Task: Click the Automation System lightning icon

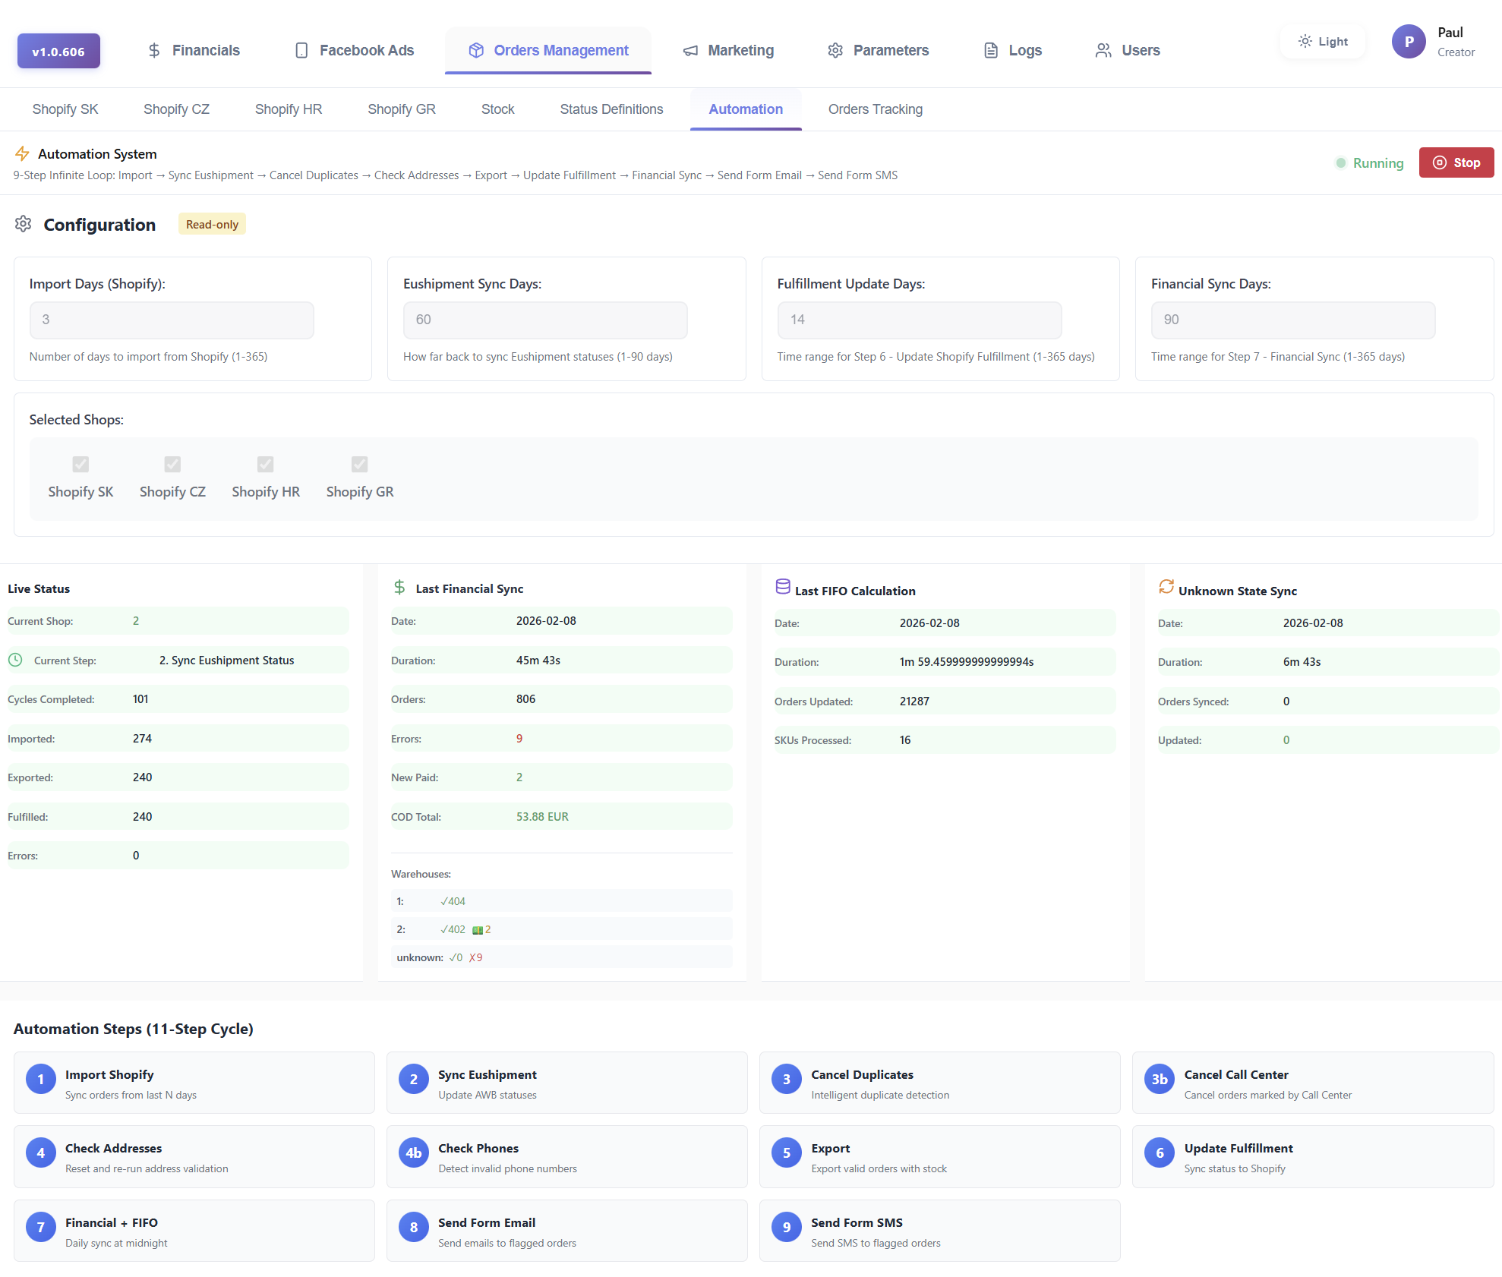Action: (x=23, y=153)
